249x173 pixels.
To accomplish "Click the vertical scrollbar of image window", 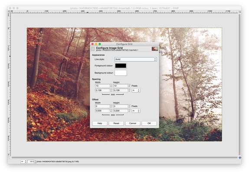I will click(x=240, y=85).
